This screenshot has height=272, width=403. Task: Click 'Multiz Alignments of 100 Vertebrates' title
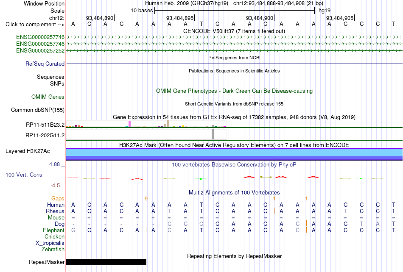(x=234, y=193)
